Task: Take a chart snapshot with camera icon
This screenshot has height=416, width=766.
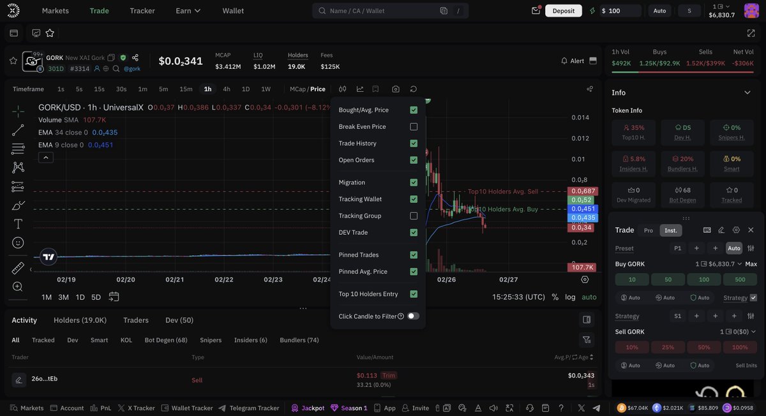Action: 396,89
